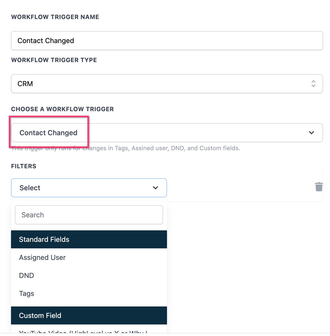Click the CRM selector up-down arrows icon
Viewport: 330px width, 336px height.
pyautogui.click(x=313, y=84)
